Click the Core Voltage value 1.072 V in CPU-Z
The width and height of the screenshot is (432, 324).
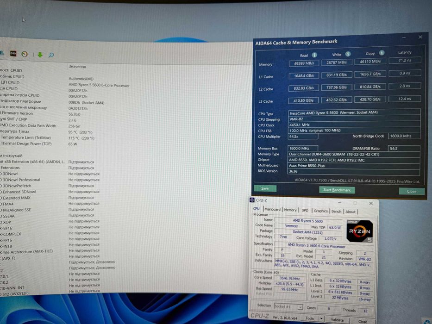pos(330,238)
